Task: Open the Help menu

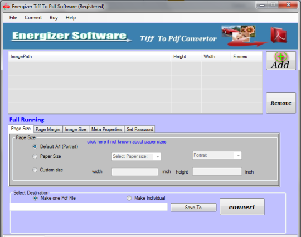Action: (x=71, y=18)
